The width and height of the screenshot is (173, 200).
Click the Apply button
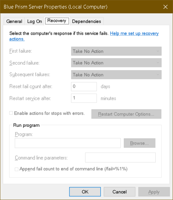click(154, 192)
